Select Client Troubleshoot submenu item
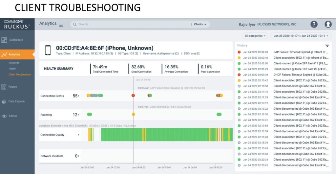This screenshot has width=336, height=174. point(20,75)
